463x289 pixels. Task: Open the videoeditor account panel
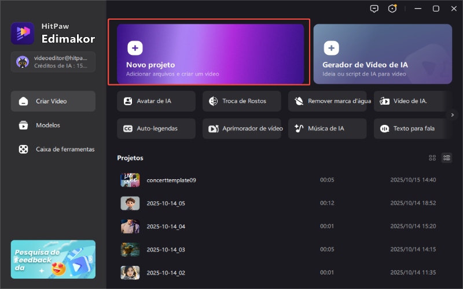coord(53,62)
